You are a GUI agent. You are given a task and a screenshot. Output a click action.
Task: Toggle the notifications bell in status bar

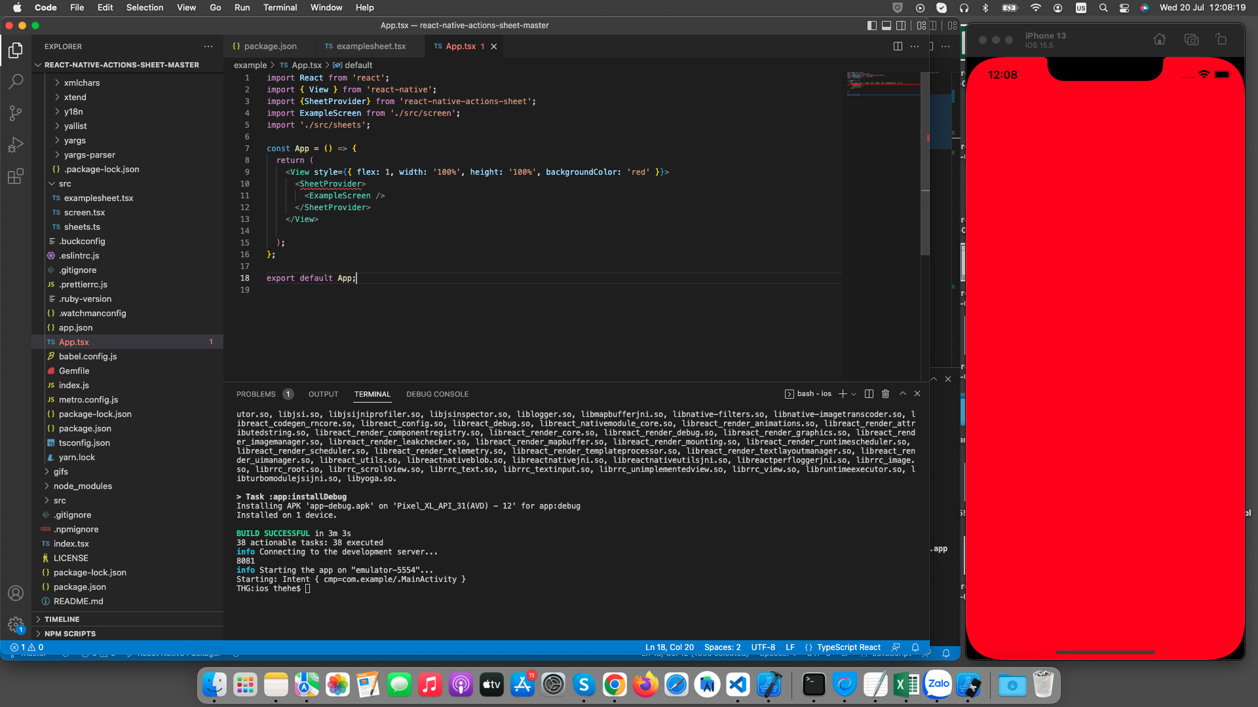tap(915, 647)
